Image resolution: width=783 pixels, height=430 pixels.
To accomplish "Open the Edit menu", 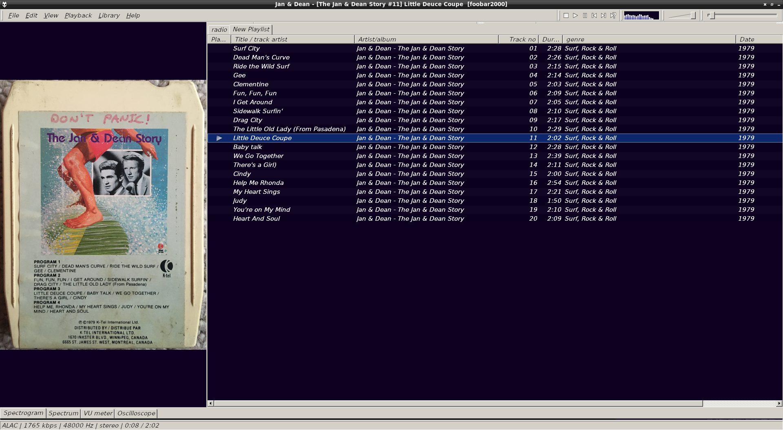I will click(31, 15).
